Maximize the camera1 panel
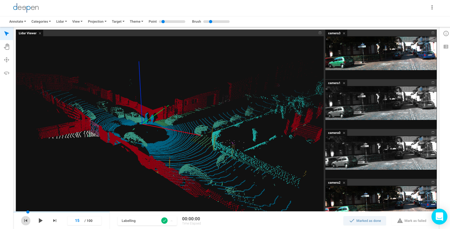The width and height of the screenshot is (450, 229). coord(433,83)
